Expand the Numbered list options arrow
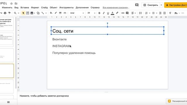The image size is (187, 105). 150,13
